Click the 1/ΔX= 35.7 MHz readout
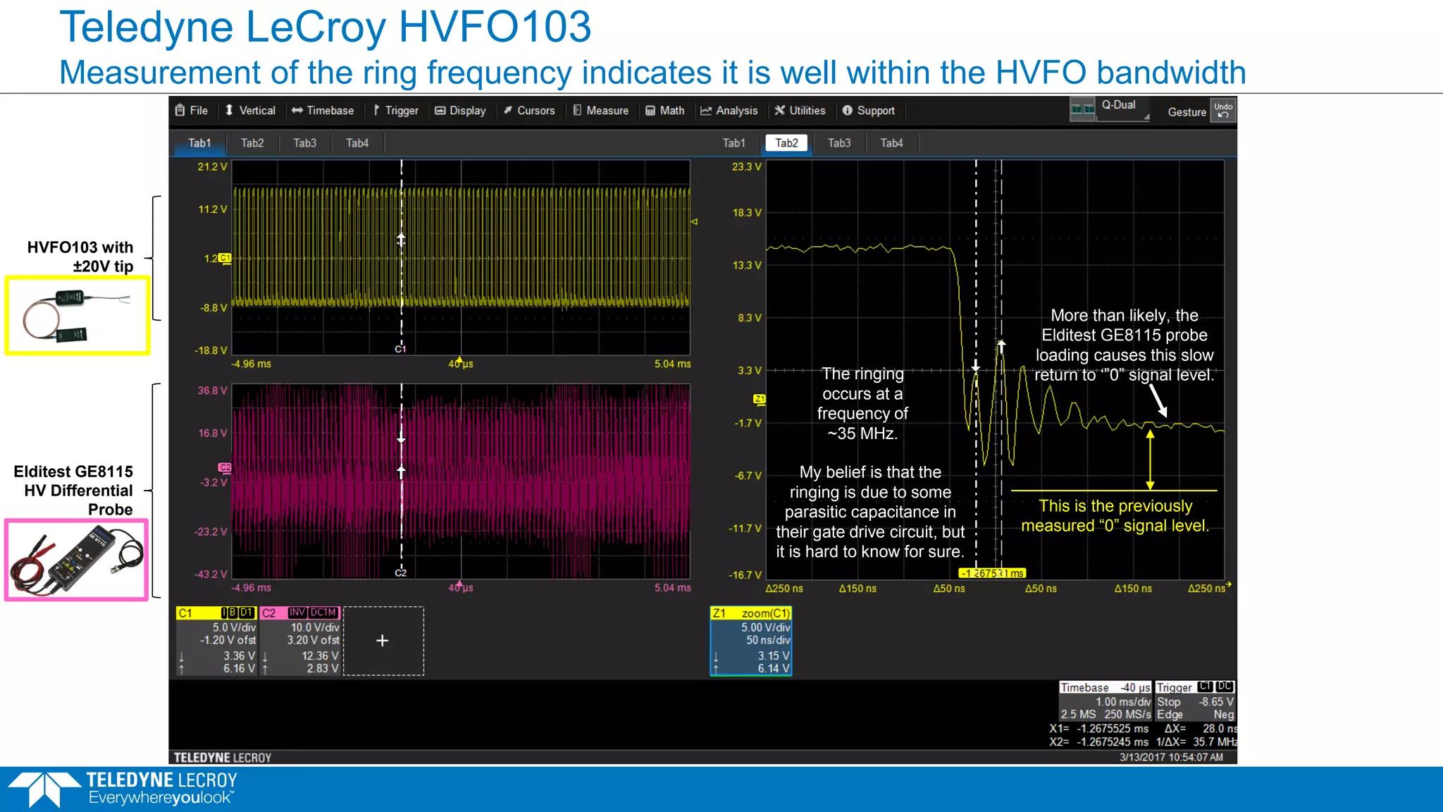This screenshot has width=1443, height=812. 1196,742
